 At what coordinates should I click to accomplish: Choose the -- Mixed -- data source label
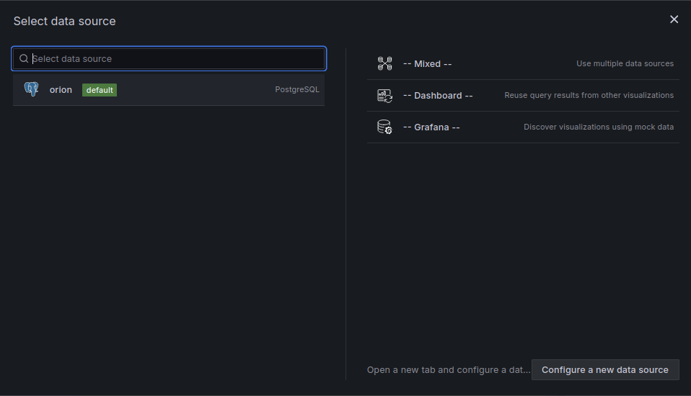pyautogui.click(x=428, y=64)
